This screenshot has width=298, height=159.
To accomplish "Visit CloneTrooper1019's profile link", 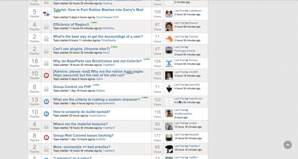I will [107, 17].
